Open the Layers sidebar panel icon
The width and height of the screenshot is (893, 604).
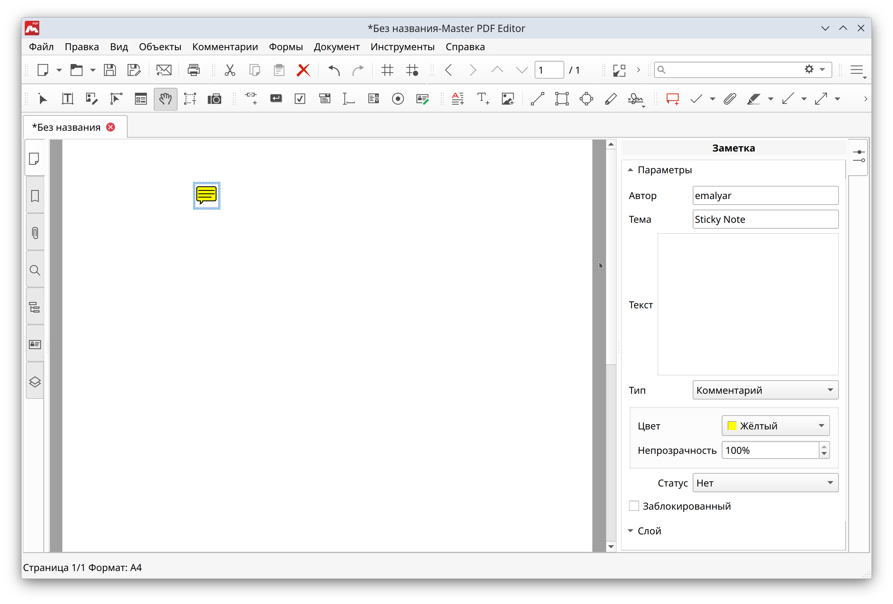pyautogui.click(x=35, y=382)
